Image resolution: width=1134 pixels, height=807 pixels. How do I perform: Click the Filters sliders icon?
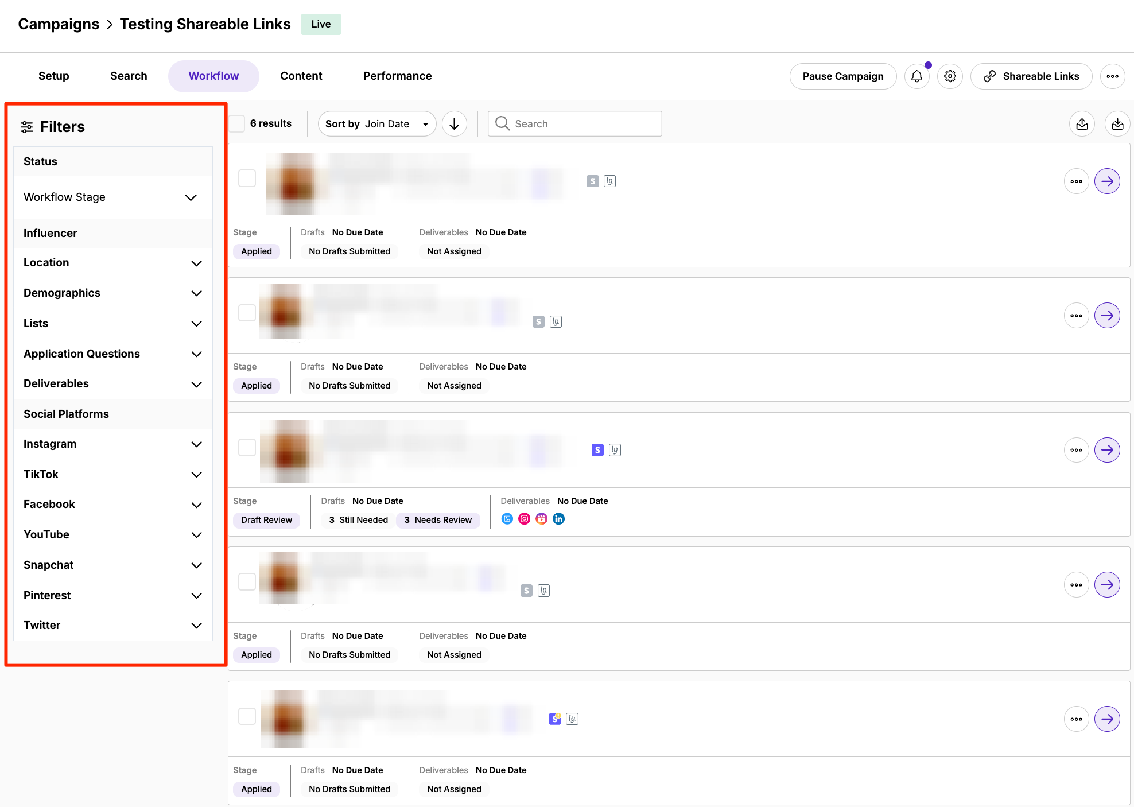[26, 127]
